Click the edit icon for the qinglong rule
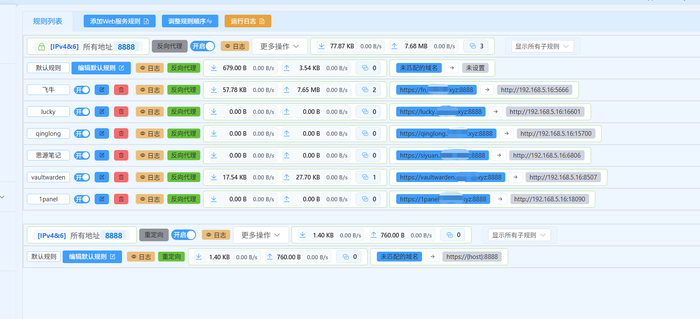The image size is (700, 319). click(x=102, y=134)
